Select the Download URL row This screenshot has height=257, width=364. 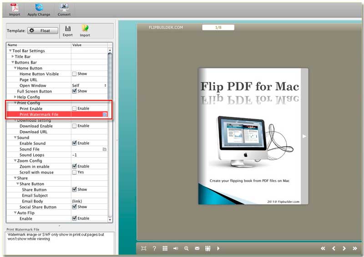coord(57,132)
